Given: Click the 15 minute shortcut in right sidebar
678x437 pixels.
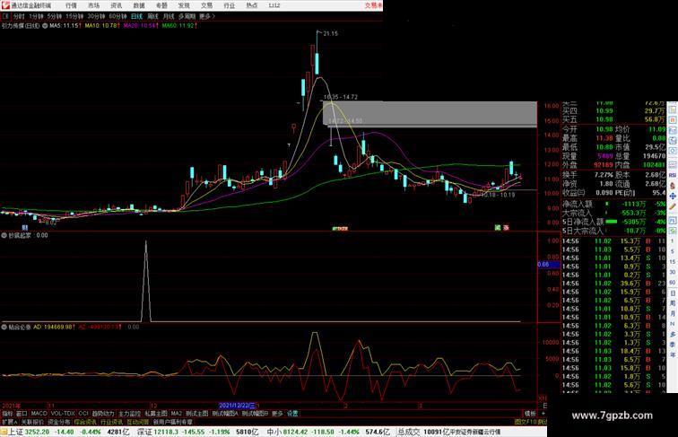Looking at the screenshot, I should [673, 262].
